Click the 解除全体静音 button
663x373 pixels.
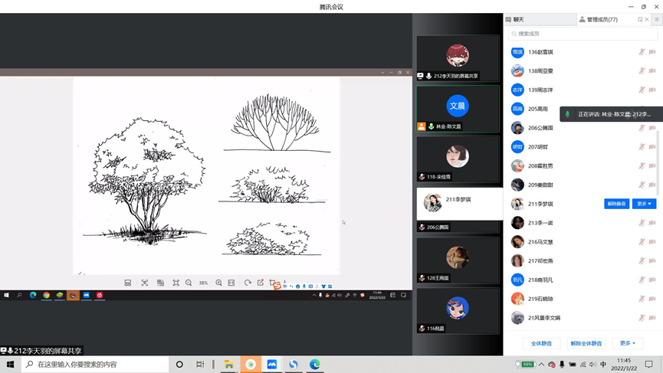click(x=586, y=343)
